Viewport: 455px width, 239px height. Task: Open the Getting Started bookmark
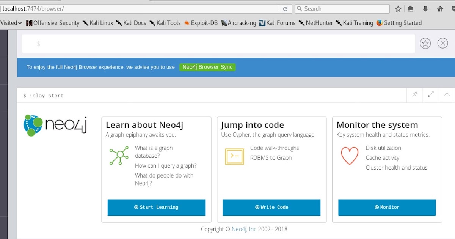[x=399, y=23]
